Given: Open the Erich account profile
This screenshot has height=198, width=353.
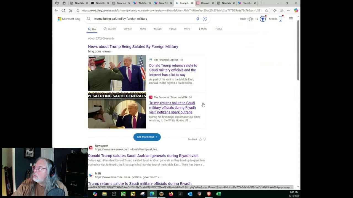Looking at the screenshot, I should (247, 19).
